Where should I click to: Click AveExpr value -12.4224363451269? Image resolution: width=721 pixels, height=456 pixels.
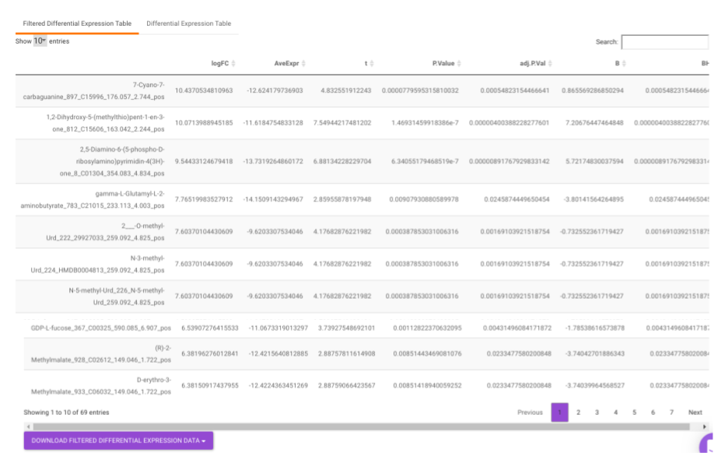pos(278,386)
